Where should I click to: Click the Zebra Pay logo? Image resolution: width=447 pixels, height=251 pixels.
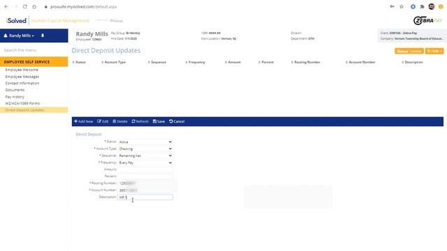coord(427,20)
